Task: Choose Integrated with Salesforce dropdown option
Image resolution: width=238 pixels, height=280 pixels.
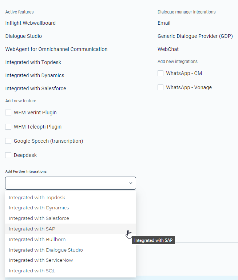Action: (71, 218)
